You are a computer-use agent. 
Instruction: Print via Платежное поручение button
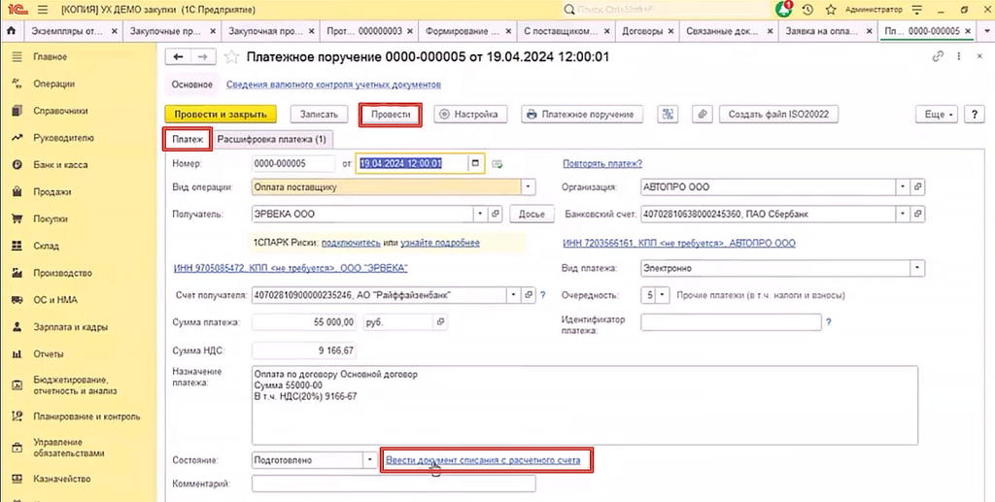click(x=582, y=115)
